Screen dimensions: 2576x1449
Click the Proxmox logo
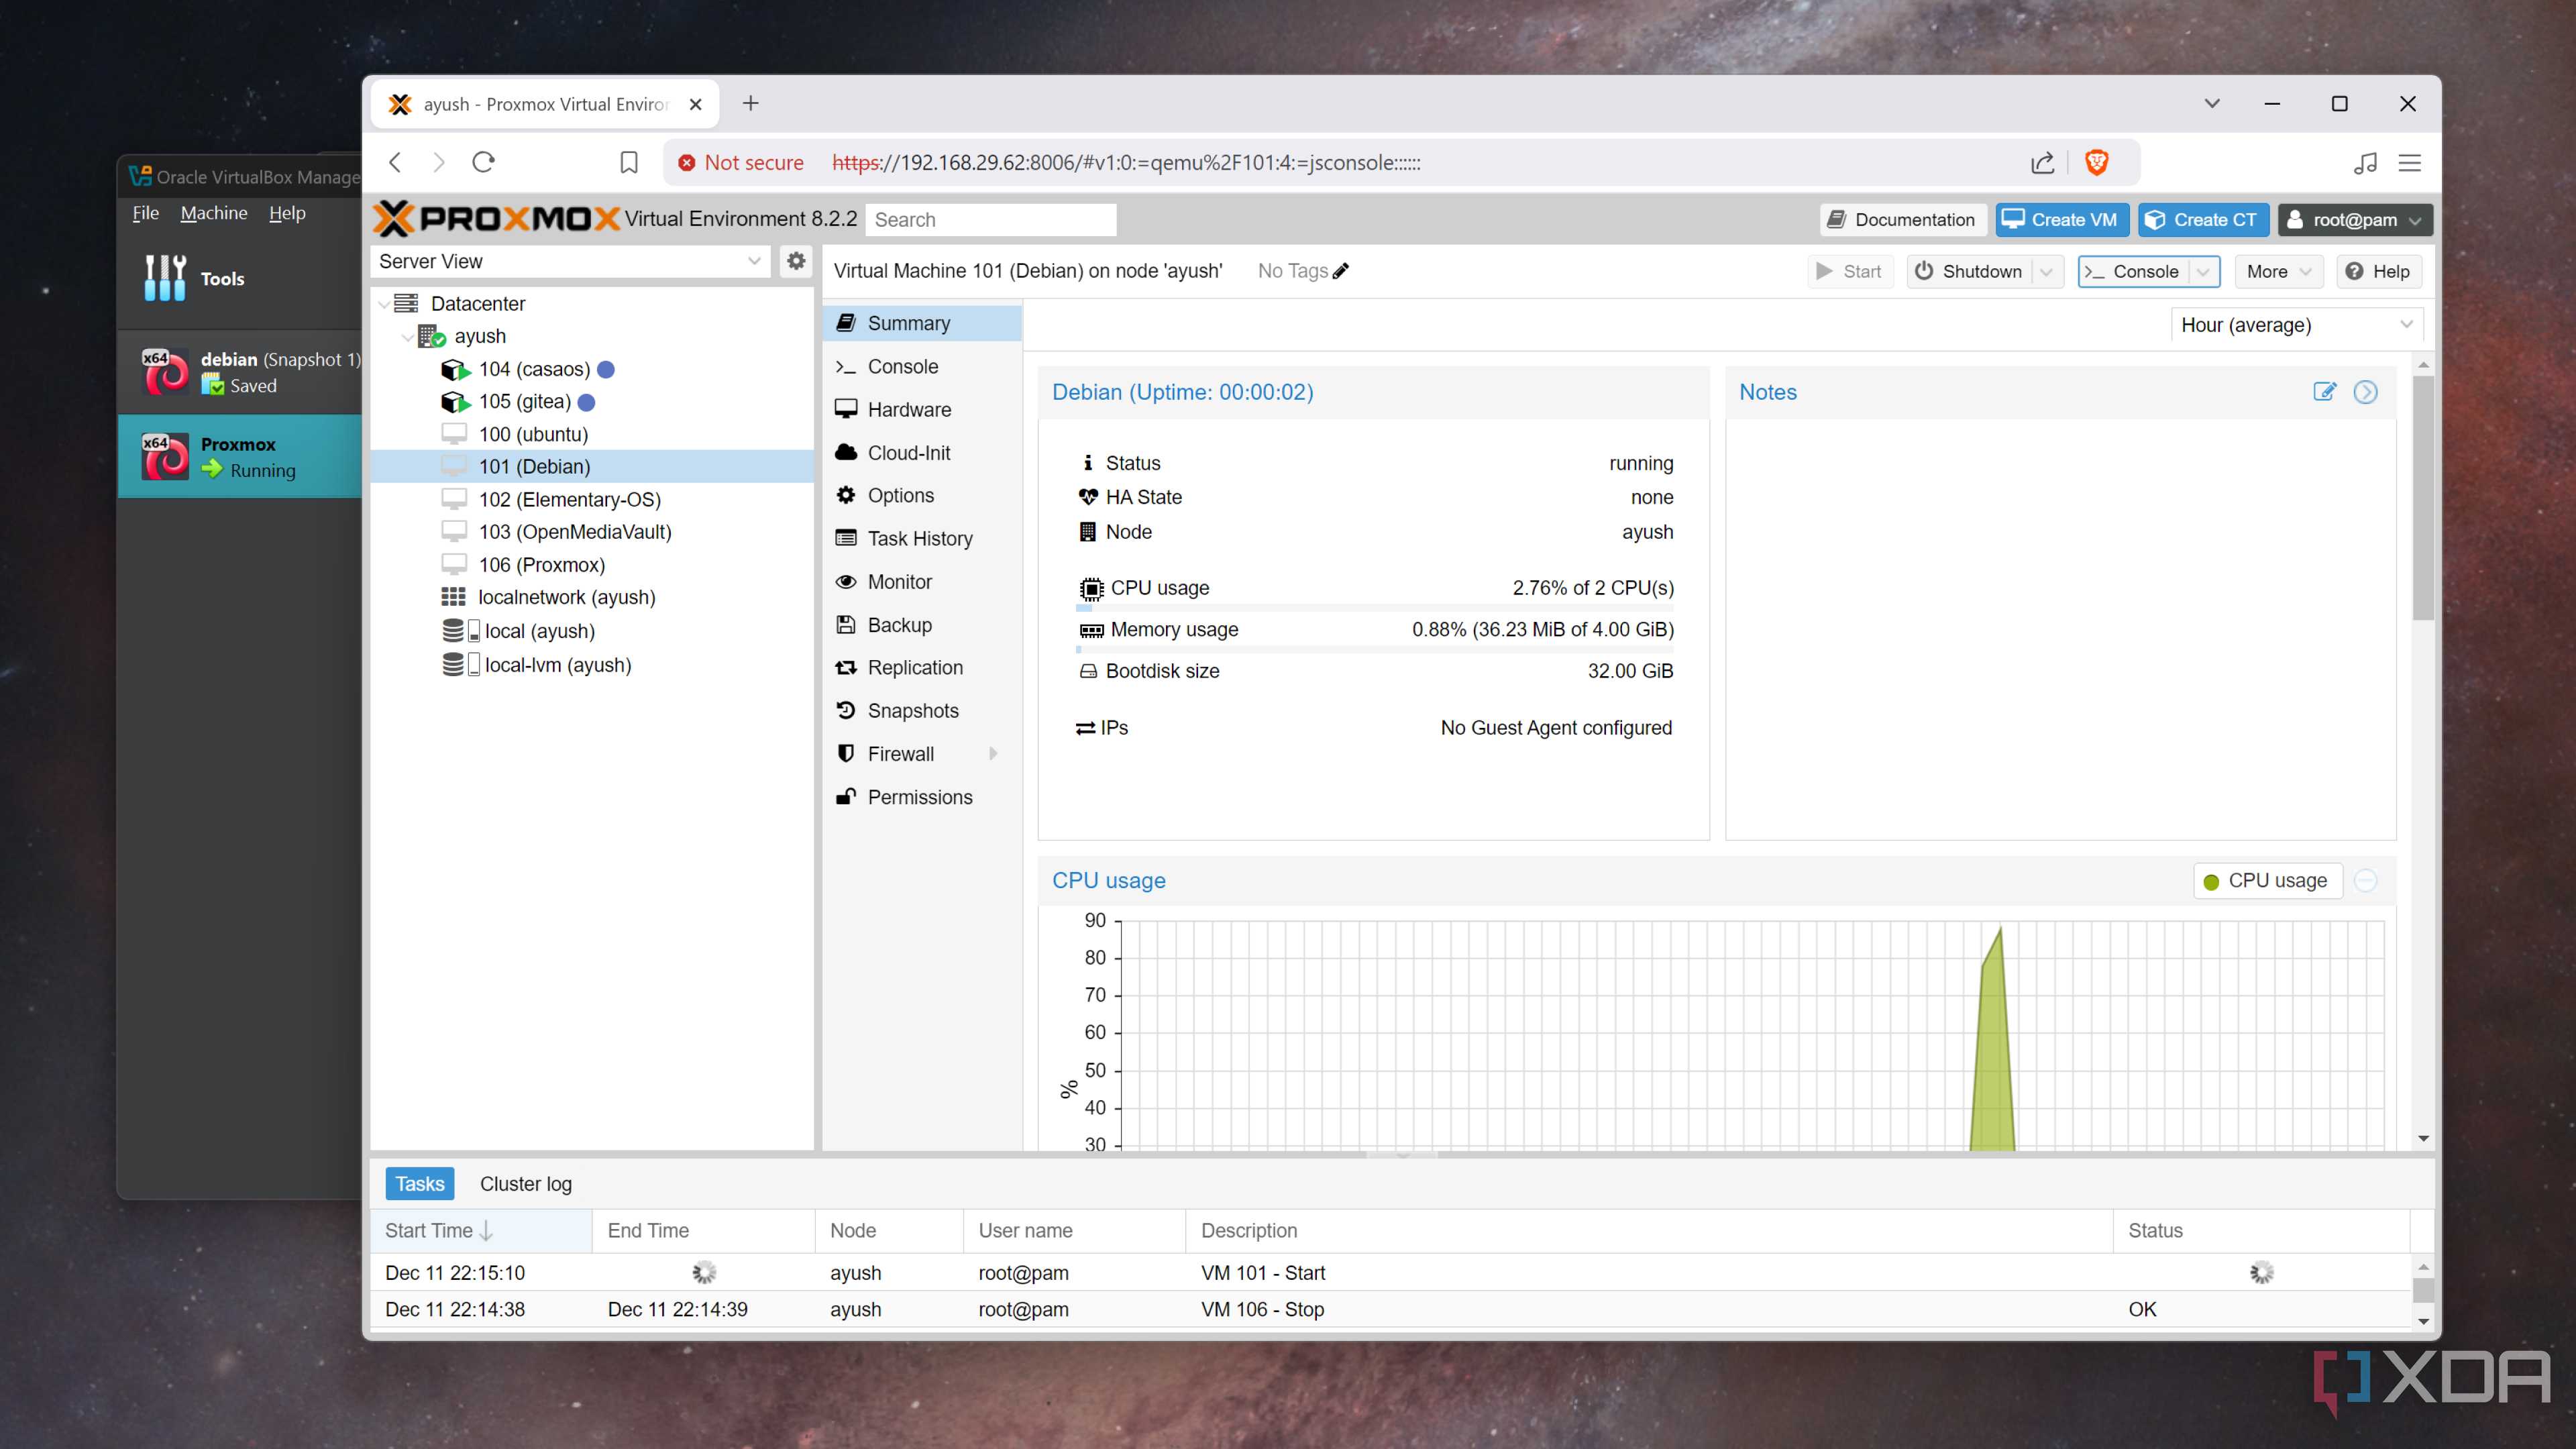pyautogui.click(x=497, y=218)
